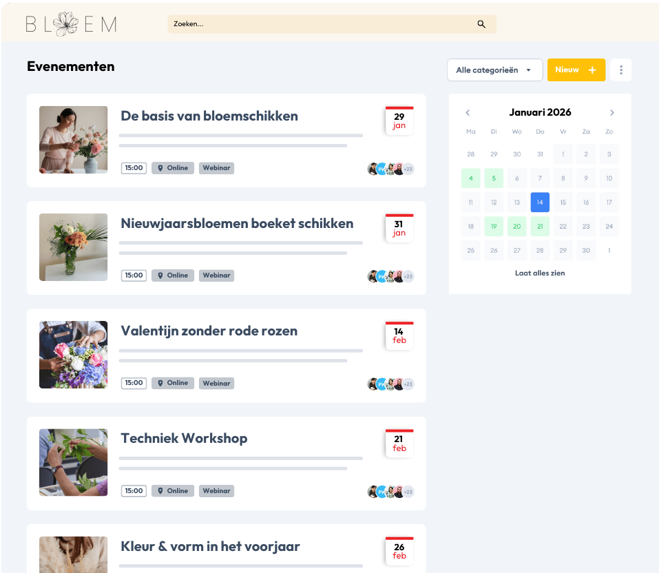The image size is (659, 573).
Task: Select green day 19 in calendar
Action: coord(494,226)
